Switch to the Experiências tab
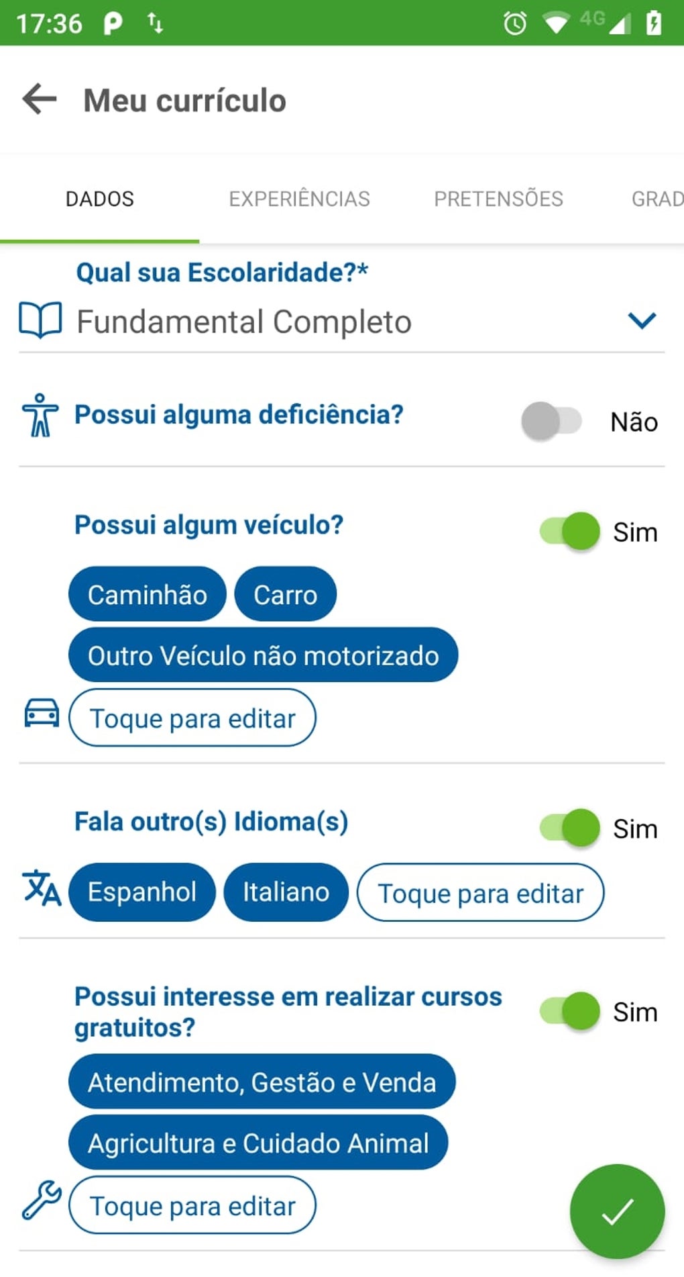 299,199
